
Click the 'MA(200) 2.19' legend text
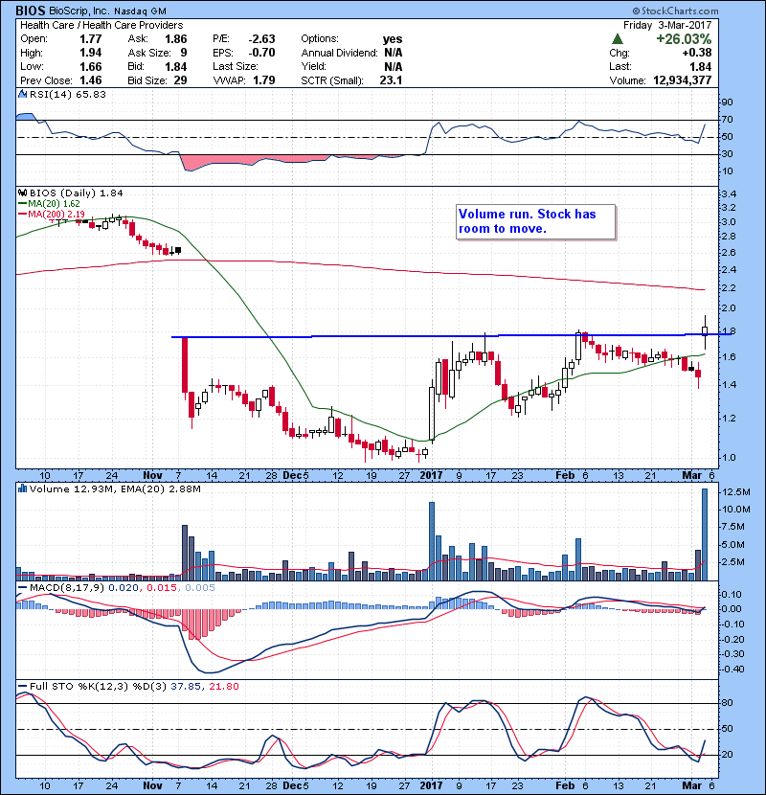click(x=56, y=214)
